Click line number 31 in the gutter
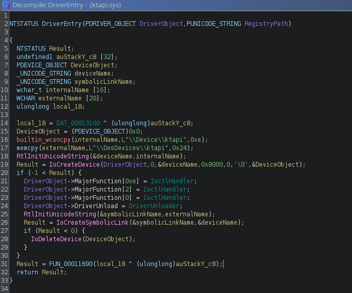 point(4,264)
